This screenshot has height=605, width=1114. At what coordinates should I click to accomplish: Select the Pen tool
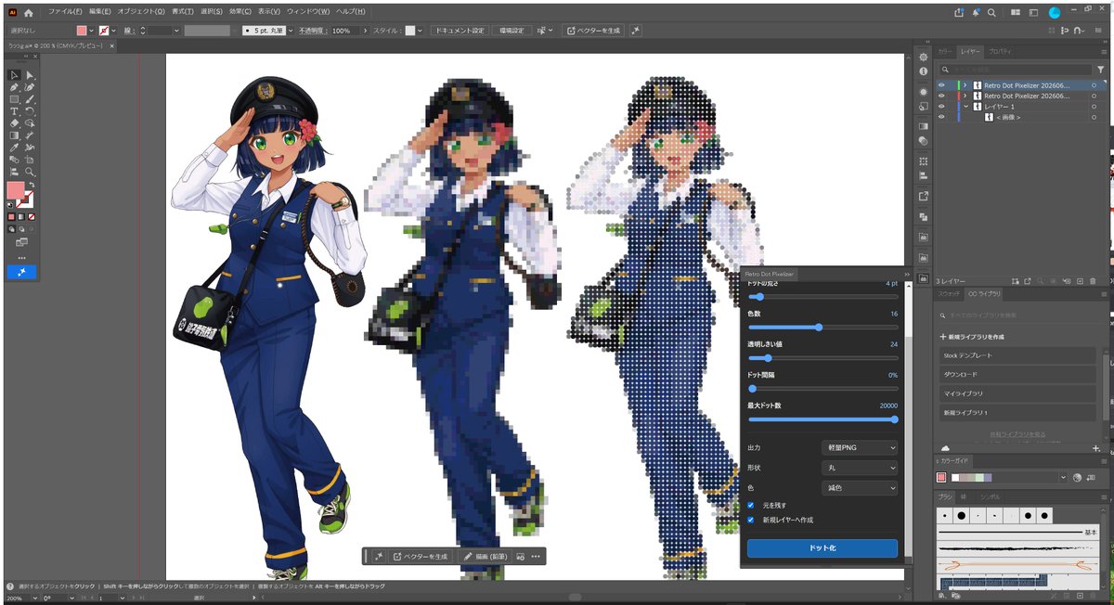pos(14,87)
